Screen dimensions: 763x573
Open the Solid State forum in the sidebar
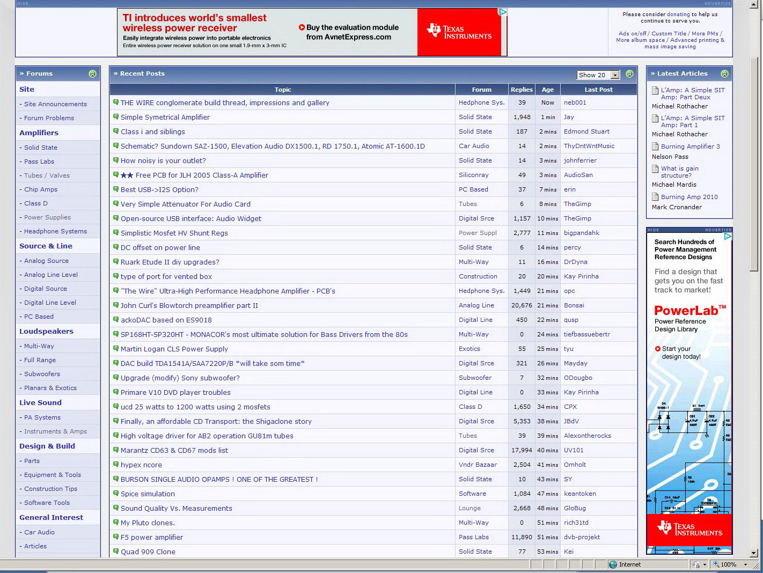tap(41, 148)
